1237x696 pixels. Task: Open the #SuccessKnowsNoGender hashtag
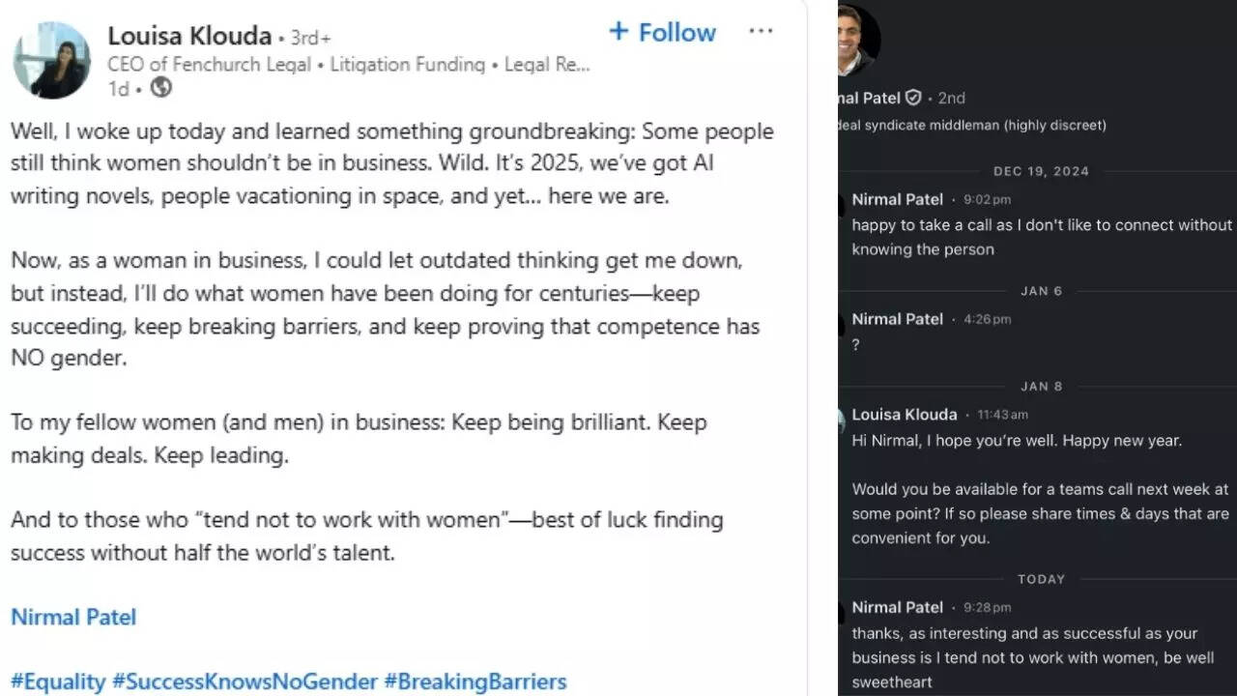[245, 681]
